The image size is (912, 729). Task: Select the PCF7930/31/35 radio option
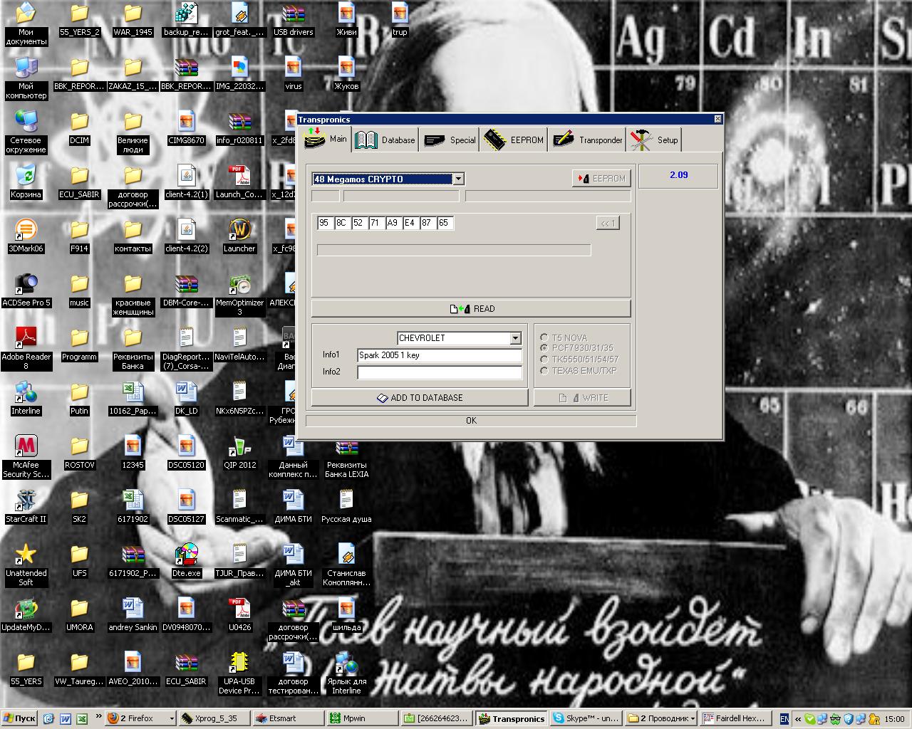pos(544,348)
